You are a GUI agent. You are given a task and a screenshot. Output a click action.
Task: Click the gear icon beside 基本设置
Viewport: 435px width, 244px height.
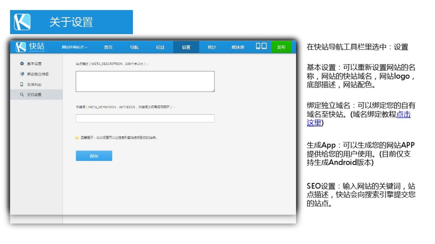click(x=22, y=64)
